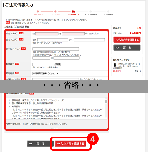Click the step 4 ご注文情報確認 circle

[x=91, y=11]
